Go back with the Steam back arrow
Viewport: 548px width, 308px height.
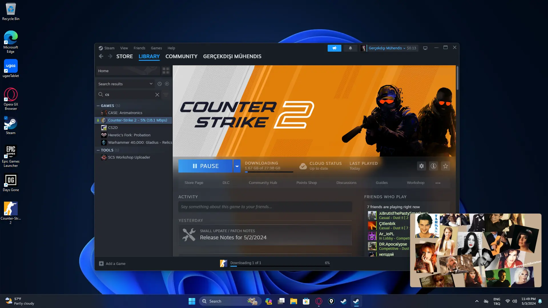point(101,56)
